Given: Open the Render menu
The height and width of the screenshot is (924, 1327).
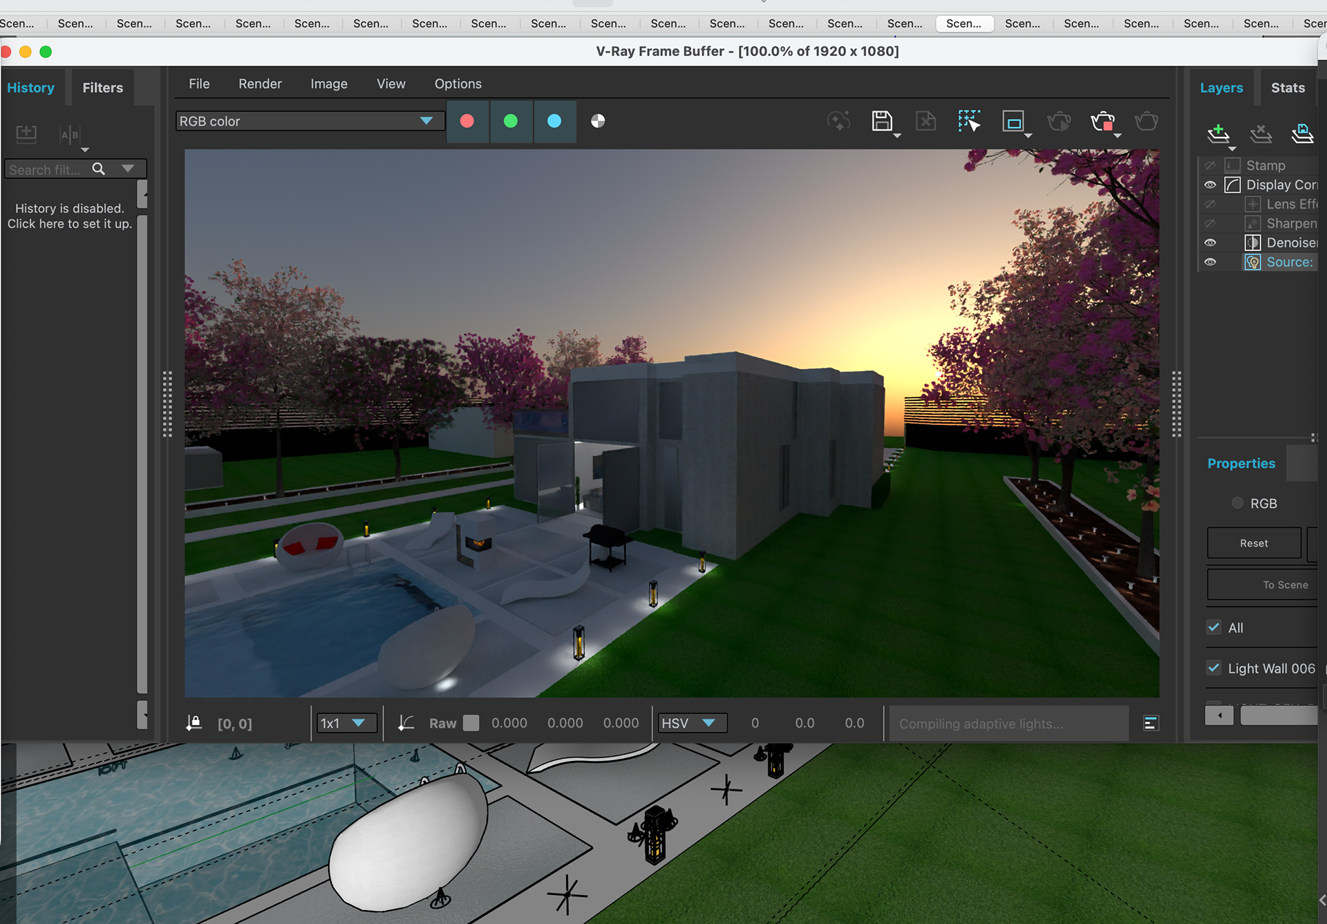Looking at the screenshot, I should 260,84.
